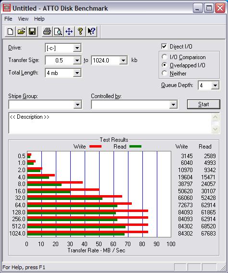Open a file with the folder icon
Screen dimensions: 228x273
pos(21,32)
